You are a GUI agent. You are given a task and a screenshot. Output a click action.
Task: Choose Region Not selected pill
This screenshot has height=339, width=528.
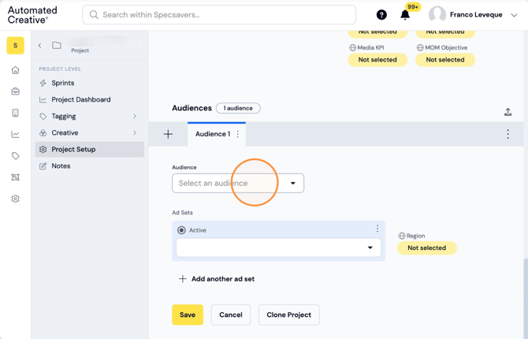pyautogui.click(x=426, y=248)
